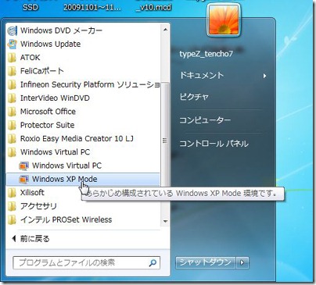This screenshot has width=316, height=285.
Task: Click the Microsoft Office folder icon
Action: tap(12, 112)
